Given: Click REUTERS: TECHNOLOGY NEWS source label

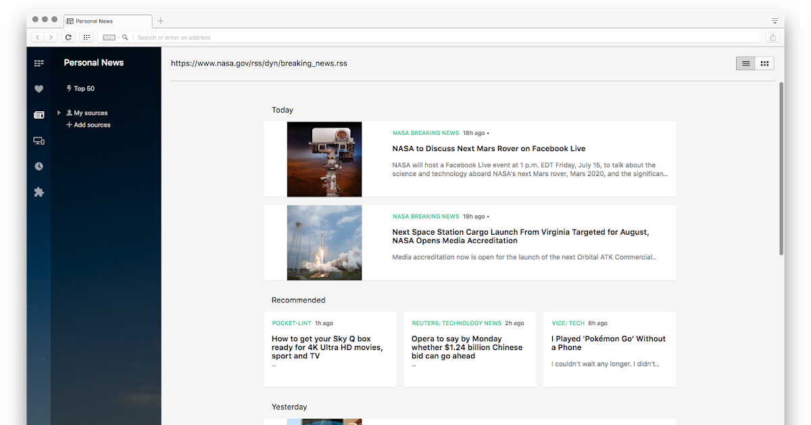Looking at the screenshot, I should pos(457,323).
